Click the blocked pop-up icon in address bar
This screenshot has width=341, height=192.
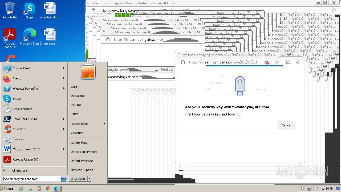click(x=266, y=62)
